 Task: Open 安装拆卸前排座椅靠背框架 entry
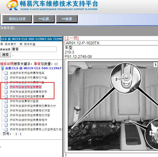click(x=27, y=73)
